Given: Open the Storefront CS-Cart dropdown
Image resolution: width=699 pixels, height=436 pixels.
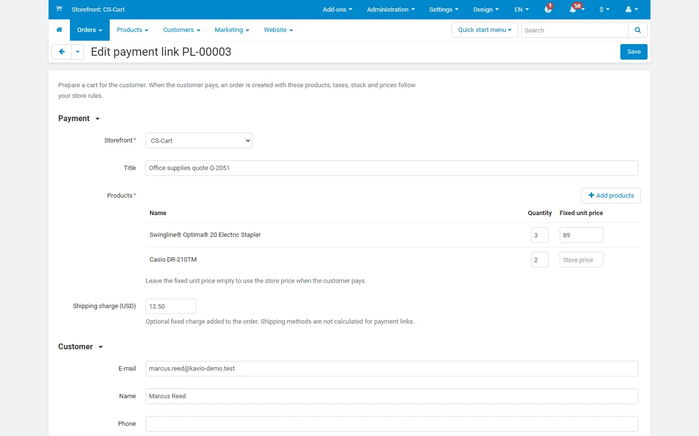Looking at the screenshot, I should pyautogui.click(x=199, y=140).
